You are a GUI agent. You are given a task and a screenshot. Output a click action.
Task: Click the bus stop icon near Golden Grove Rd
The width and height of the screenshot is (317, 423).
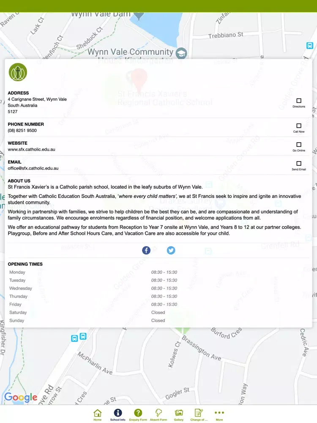click(310, 46)
